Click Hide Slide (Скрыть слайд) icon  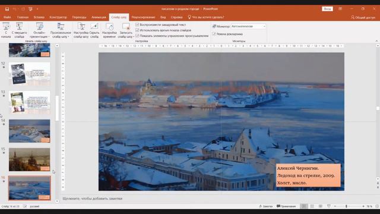point(94,26)
